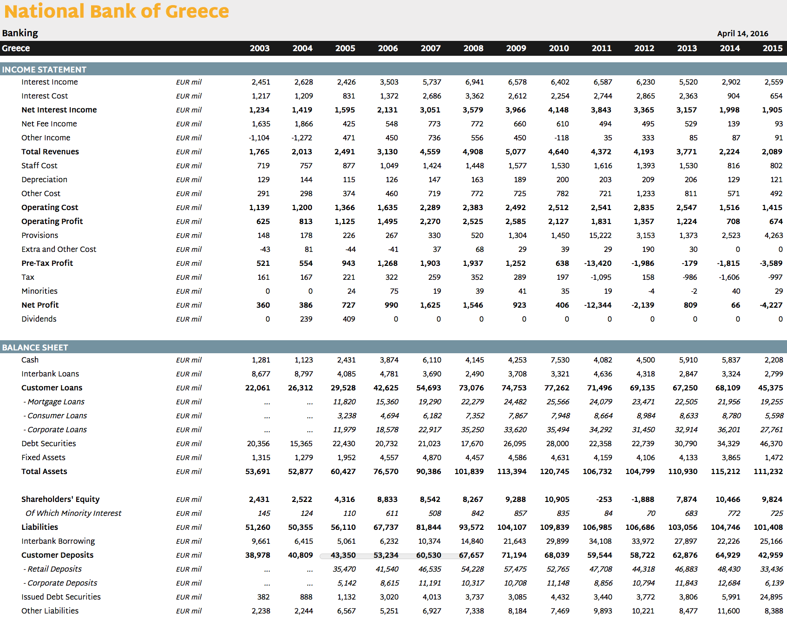Image resolution: width=787 pixels, height=620 pixels.
Task: Select the 'Customer Deposits' row label
Action: coord(58,555)
